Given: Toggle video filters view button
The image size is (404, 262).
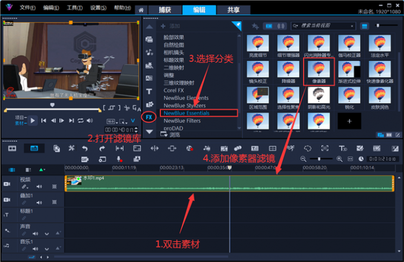Looking at the screenshot, I should coord(269,26).
